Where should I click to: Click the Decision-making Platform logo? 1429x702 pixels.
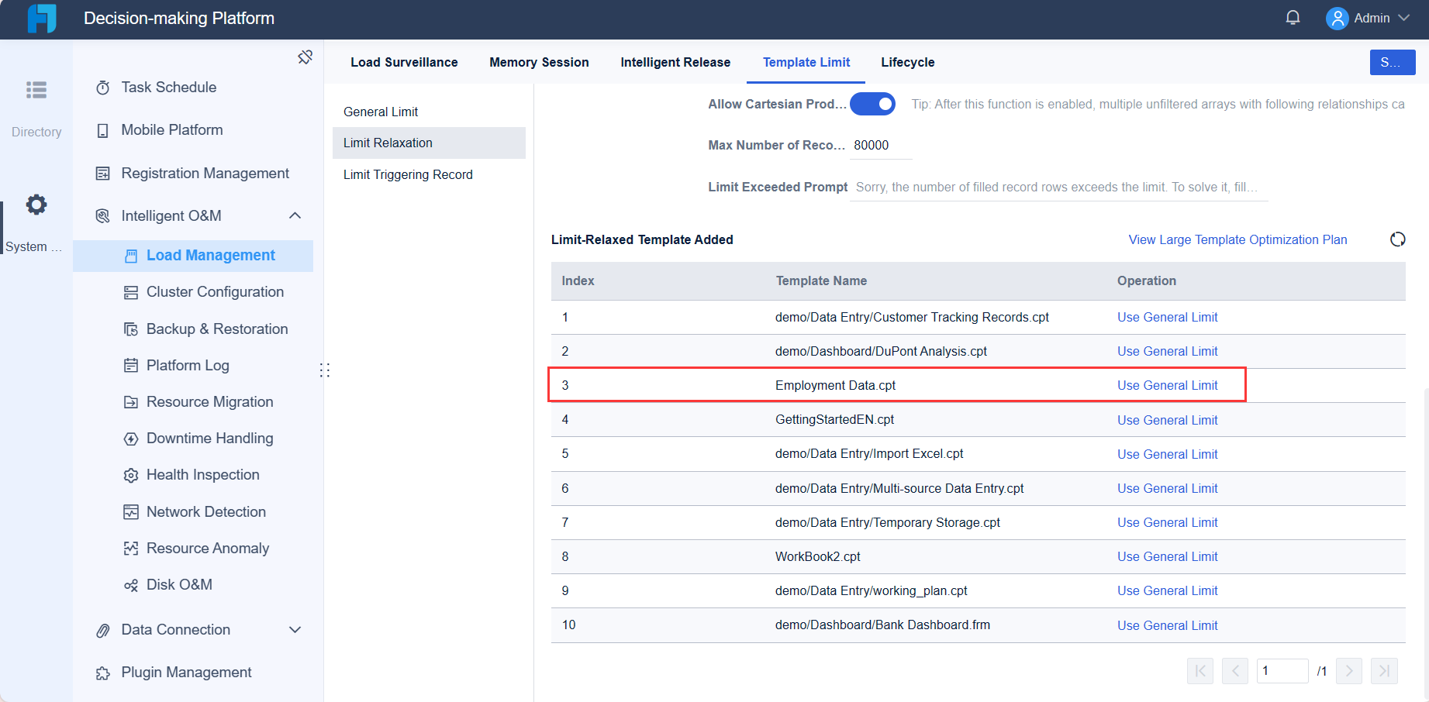(x=40, y=19)
